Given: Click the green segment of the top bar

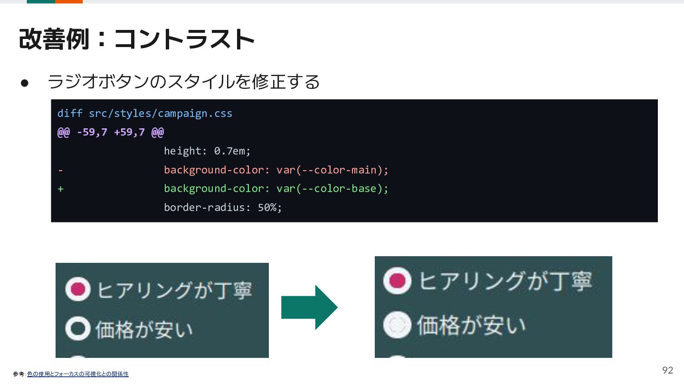Looking at the screenshot, I should pos(41,1).
